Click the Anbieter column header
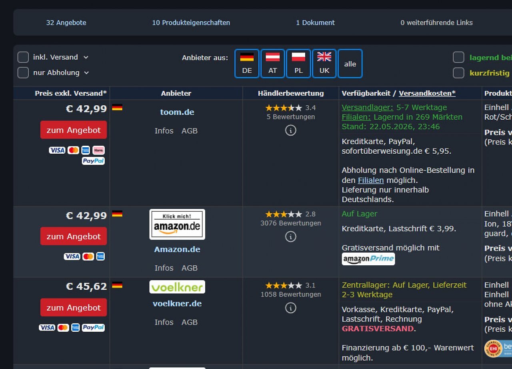512x369 pixels. (x=176, y=93)
